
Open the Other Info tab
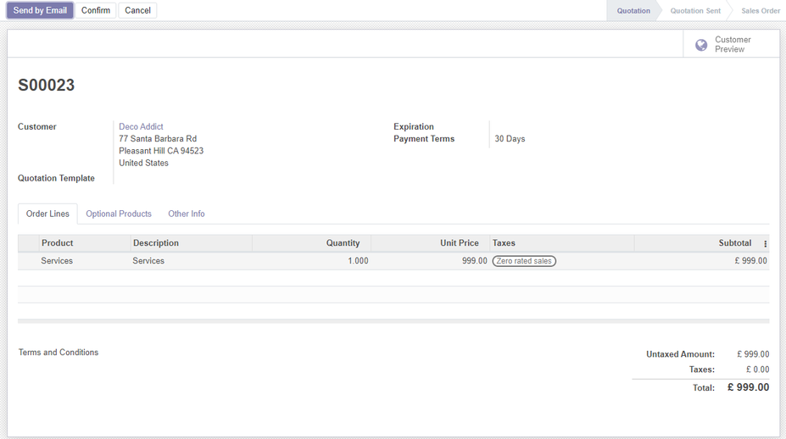point(186,214)
